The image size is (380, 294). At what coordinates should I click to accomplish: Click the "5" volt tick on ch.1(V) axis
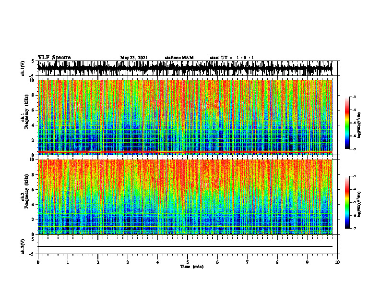(x=33, y=61)
